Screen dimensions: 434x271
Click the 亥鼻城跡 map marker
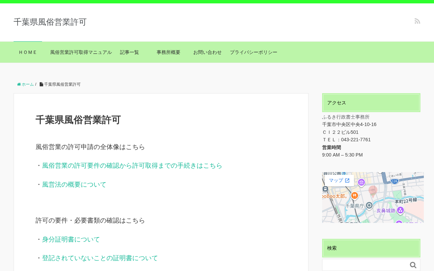(400, 210)
